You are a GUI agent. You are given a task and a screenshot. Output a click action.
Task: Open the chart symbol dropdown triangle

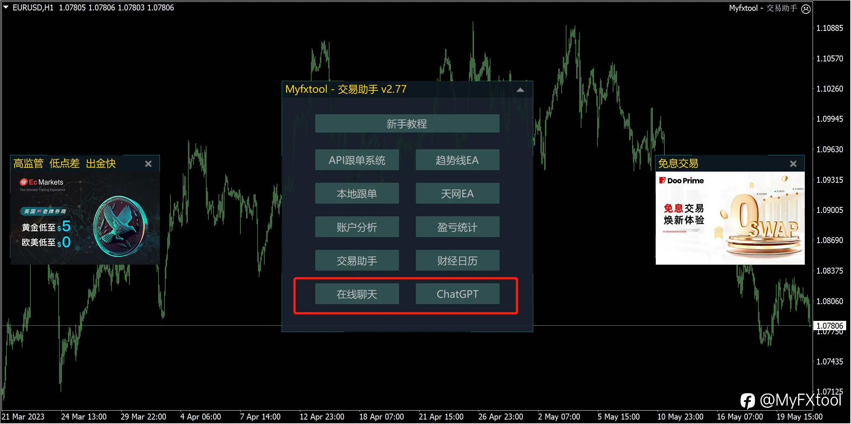pyautogui.click(x=6, y=7)
